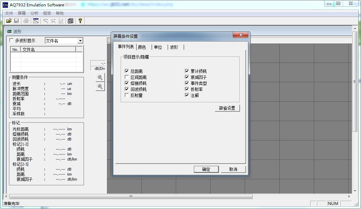Open the 分析 menu

[34, 13]
